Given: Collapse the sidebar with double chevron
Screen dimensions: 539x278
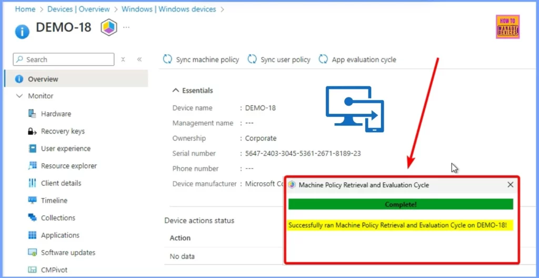Looking at the screenshot, I should (139, 59).
